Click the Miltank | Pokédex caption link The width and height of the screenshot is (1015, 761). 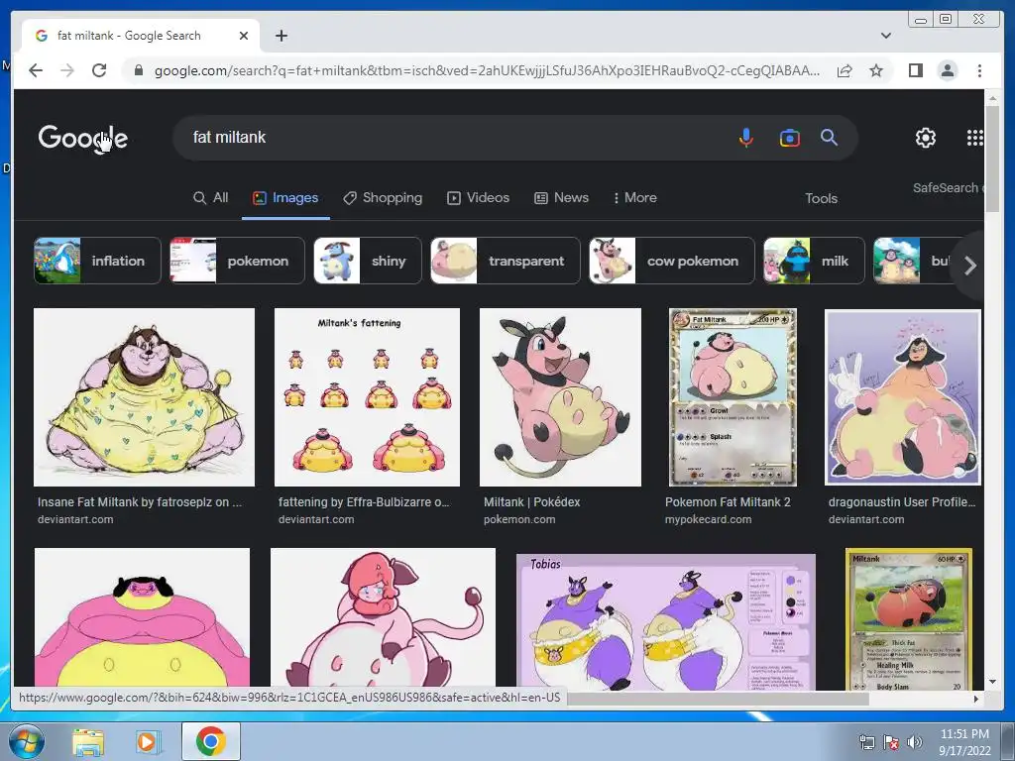(x=532, y=502)
